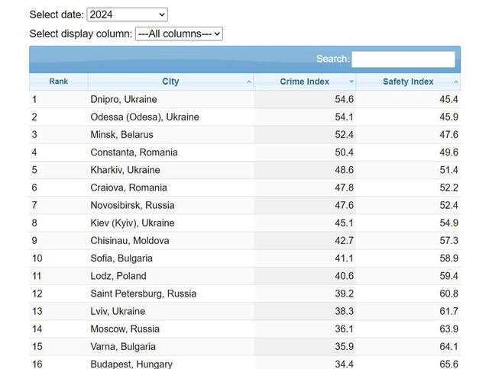Click Novosibirsk, Russia city name
The width and height of the screenshot is (489, 369).
(x=132, y=205)
